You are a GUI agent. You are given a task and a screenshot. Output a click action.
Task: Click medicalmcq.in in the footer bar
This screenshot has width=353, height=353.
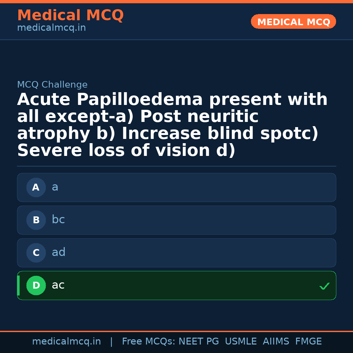tap(67, 341)
